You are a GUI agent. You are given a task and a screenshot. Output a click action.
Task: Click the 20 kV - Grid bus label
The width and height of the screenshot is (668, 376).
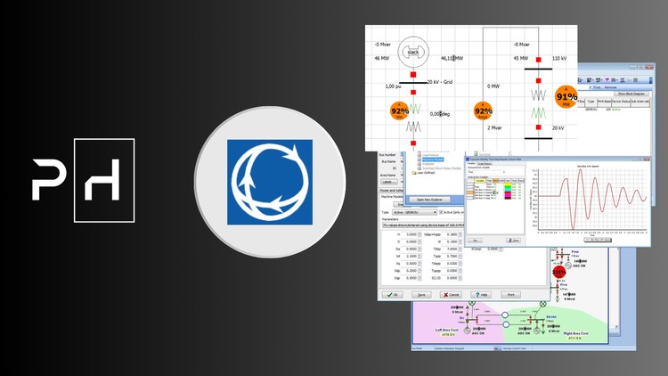click(440, 82)
